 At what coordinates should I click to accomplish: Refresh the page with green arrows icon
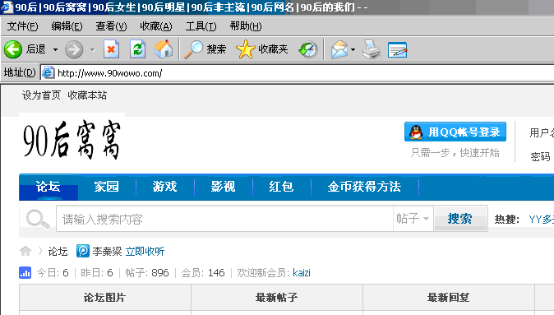[137, 49]
